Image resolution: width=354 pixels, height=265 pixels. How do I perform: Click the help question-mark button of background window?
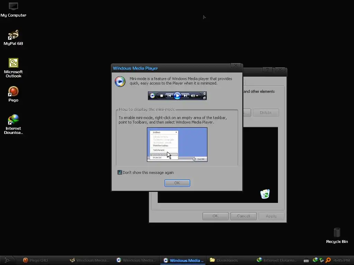point(268,70)
